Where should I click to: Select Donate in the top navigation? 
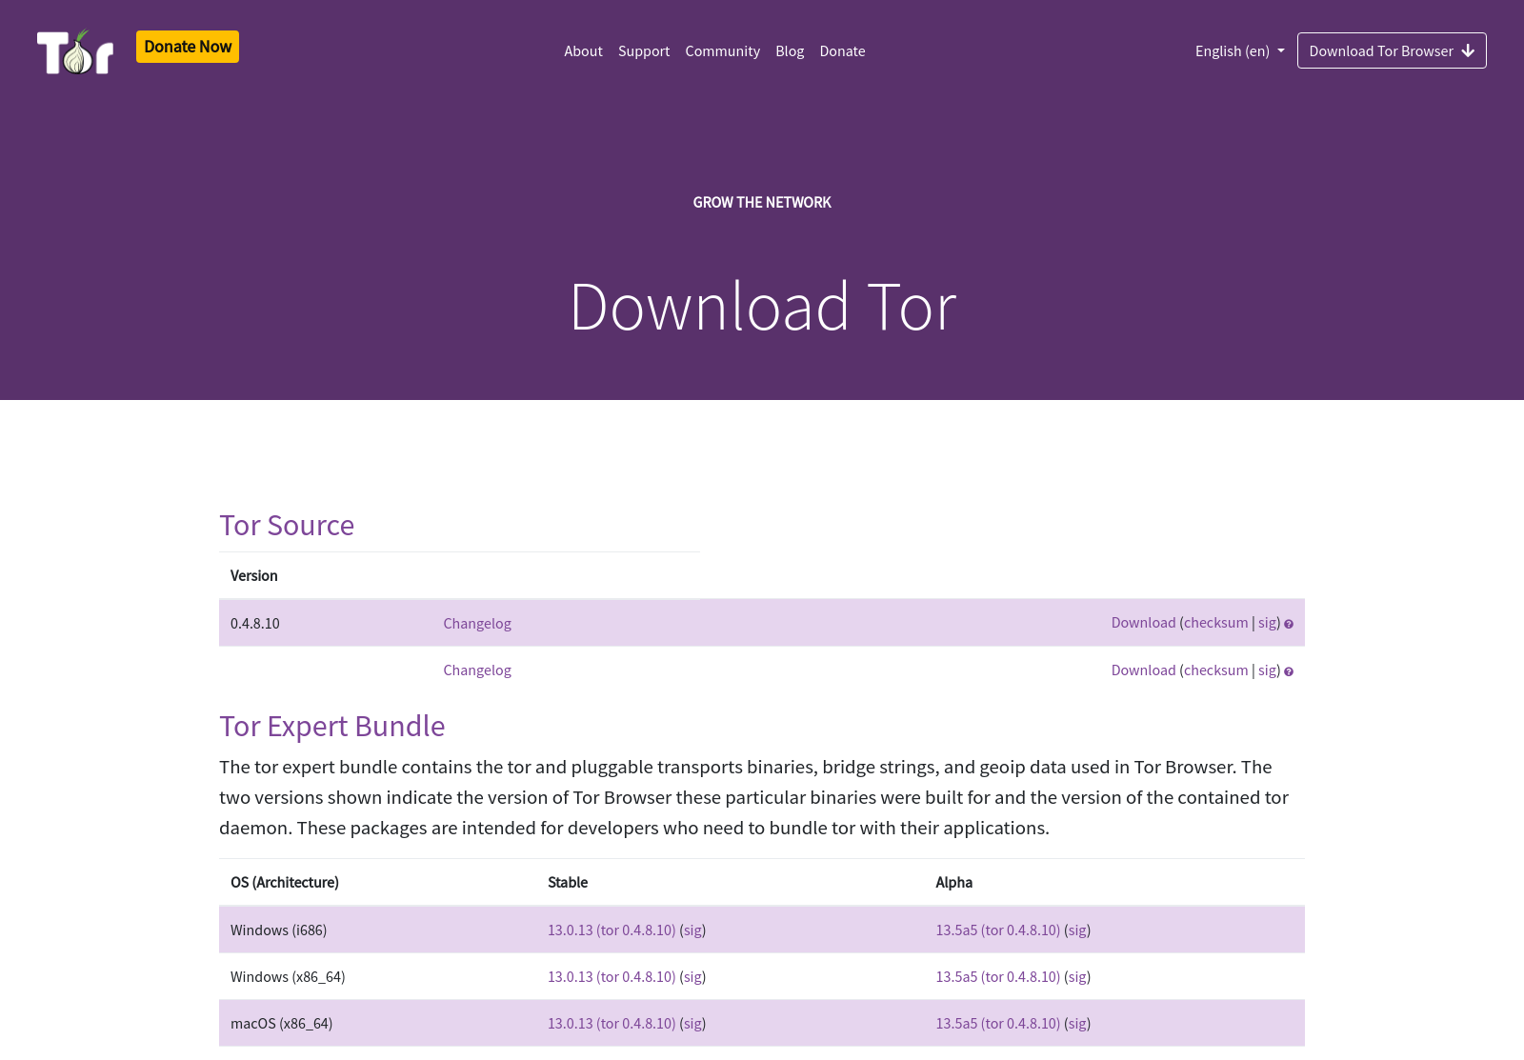[x=843, y=51]
